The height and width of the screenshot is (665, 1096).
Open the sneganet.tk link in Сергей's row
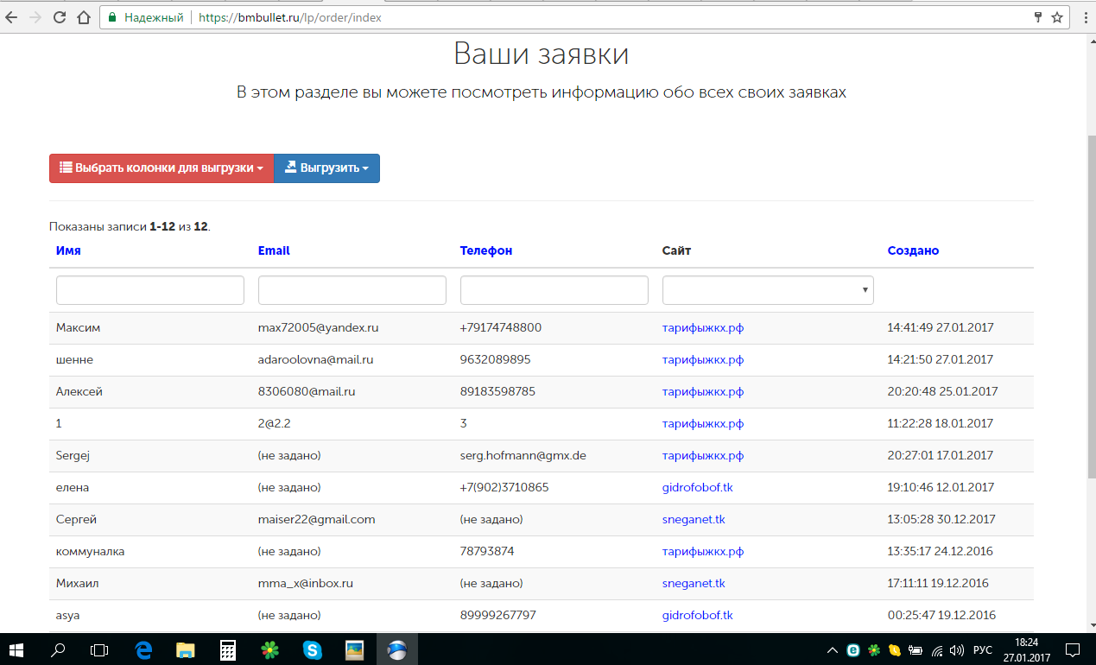click(x=694, y=519)
